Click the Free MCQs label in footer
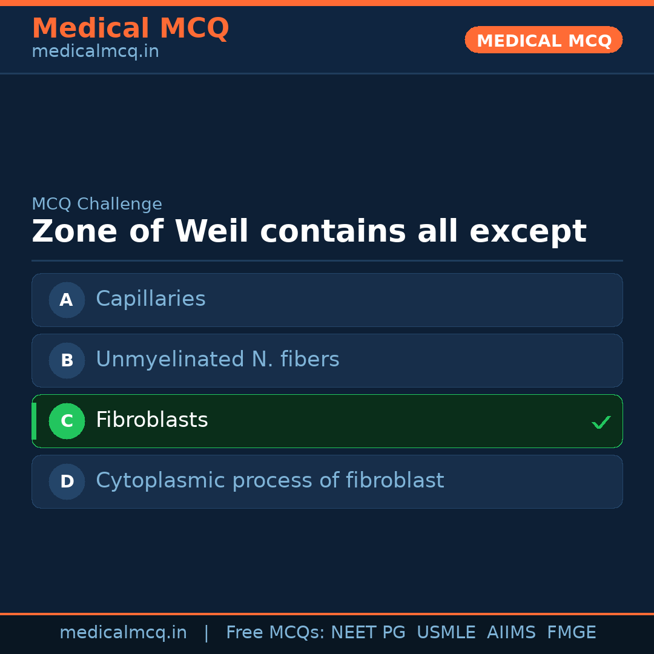Screen dimensions: 654x654 coord(276,633)
